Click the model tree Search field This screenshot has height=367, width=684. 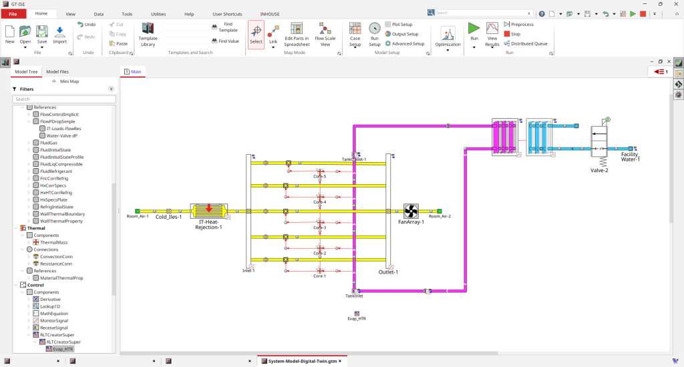[63, 99]
